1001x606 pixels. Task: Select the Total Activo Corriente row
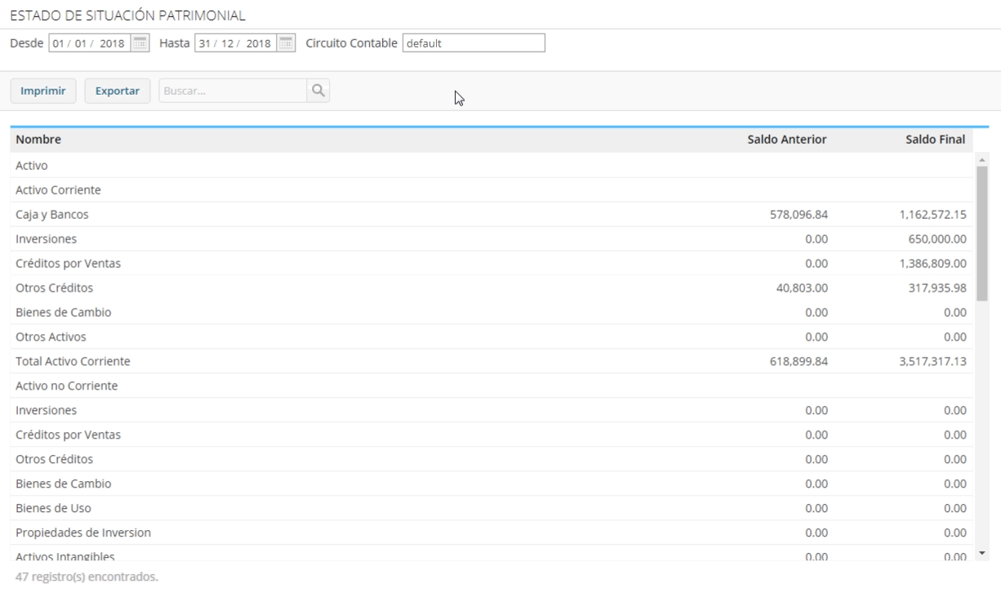click(x=492, y=361)
